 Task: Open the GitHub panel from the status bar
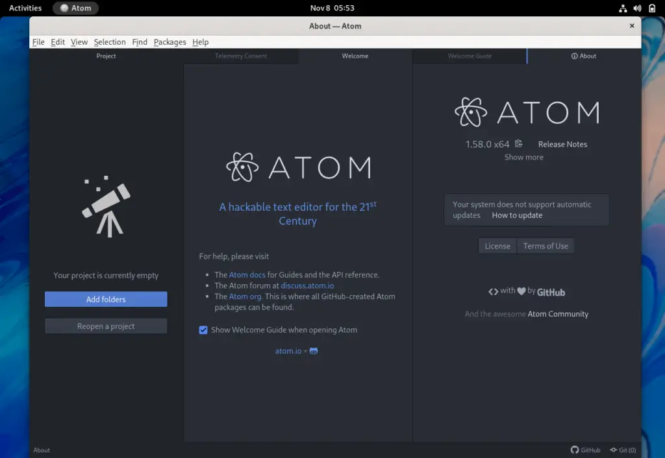pos(585,450)
